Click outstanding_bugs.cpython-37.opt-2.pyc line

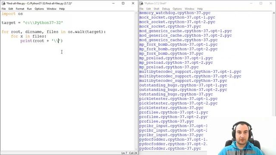tap(183, 90)
